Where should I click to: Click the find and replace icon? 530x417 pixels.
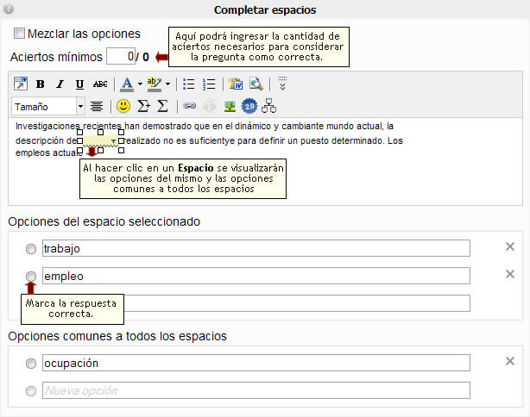[x=256, y=84]
